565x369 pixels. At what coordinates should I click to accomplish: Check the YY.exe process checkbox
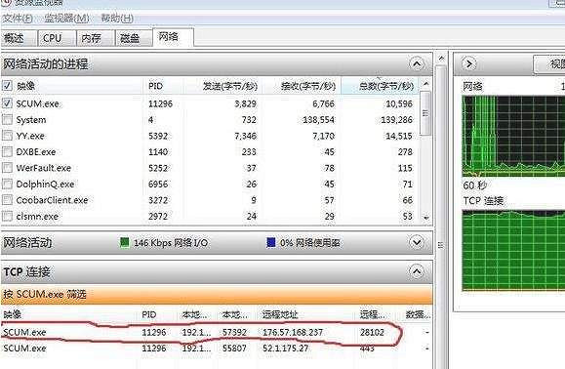tap(7, 136)
